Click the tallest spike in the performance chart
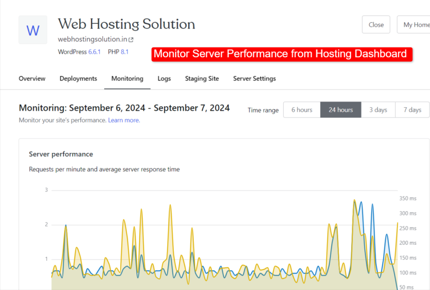The width and height of the screenshot is (430, 290). pyautogui.click(x=354, y=200)
